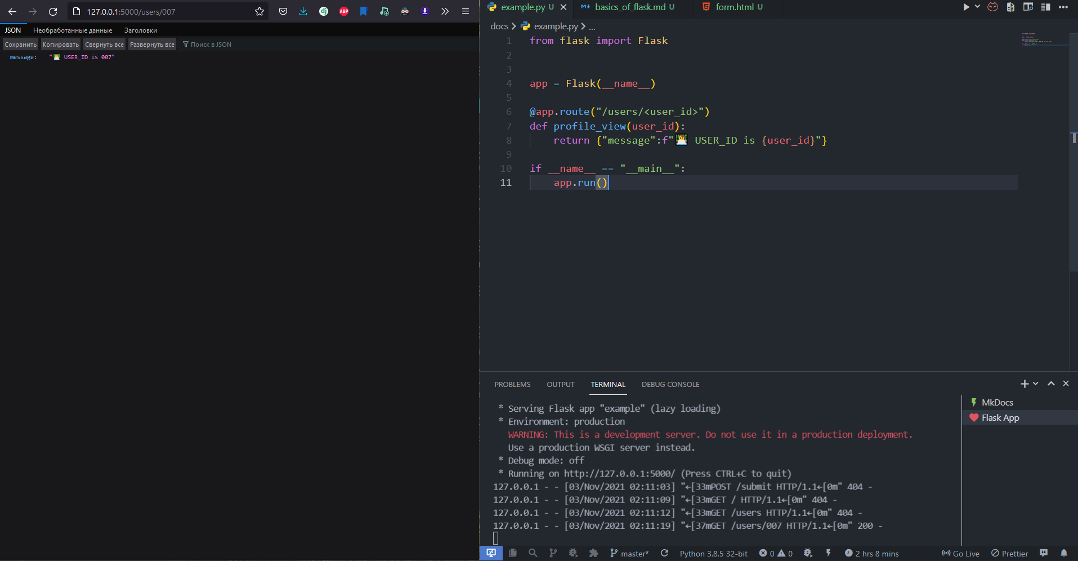Open the Django extension icon
Viewport: 1078px width, 561px height.
(x=324, y=11)
